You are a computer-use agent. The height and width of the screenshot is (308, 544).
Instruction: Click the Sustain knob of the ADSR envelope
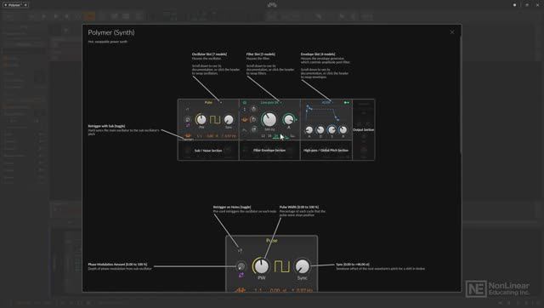(331, 130)
